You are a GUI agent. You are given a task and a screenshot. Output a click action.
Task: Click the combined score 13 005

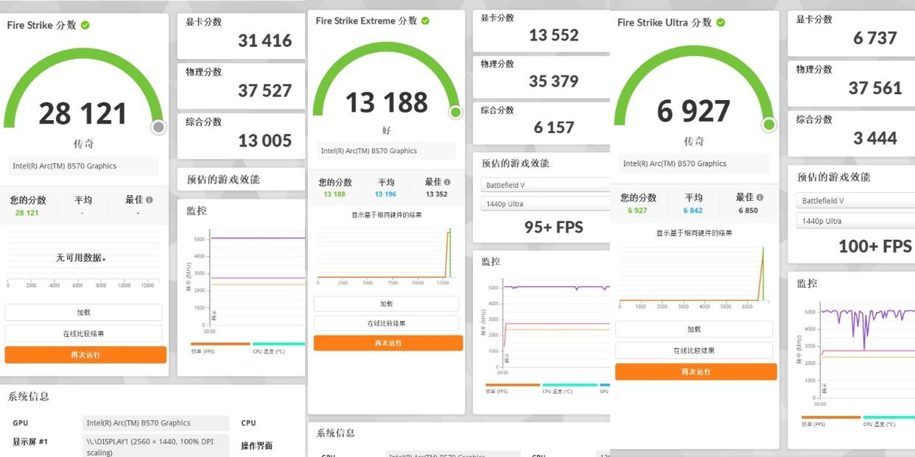tap(265, 141)
